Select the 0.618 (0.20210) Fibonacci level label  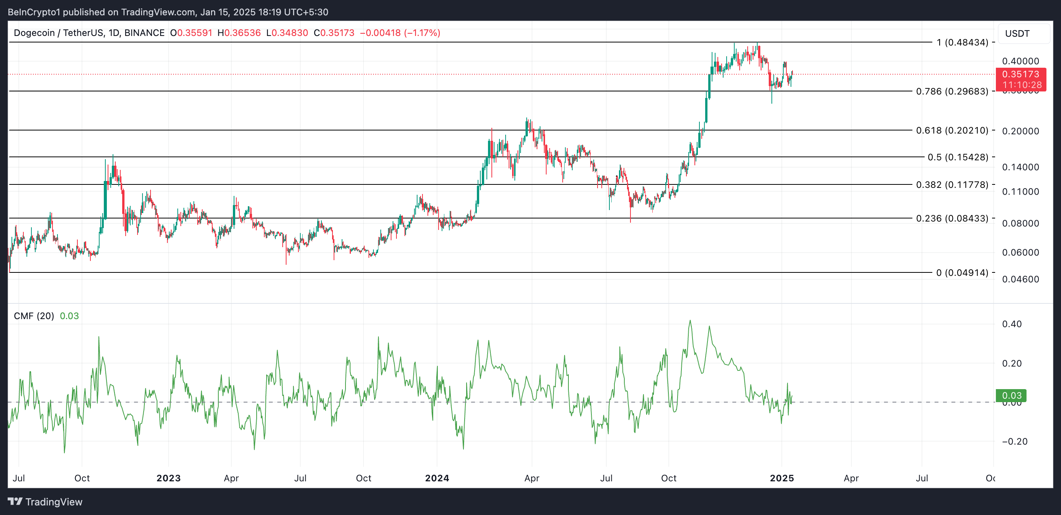(x=951, y=130)
